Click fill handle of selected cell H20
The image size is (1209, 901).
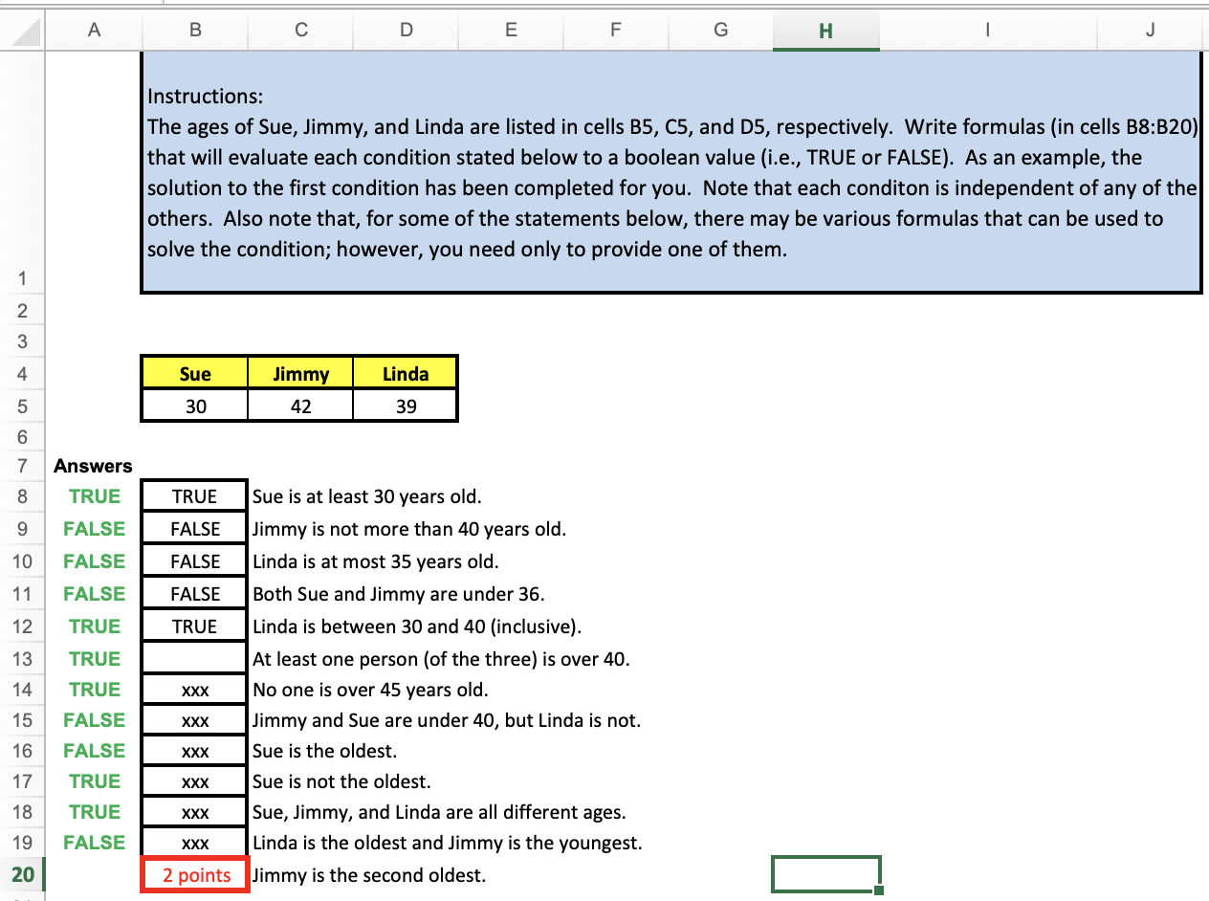tap(879, 890)
